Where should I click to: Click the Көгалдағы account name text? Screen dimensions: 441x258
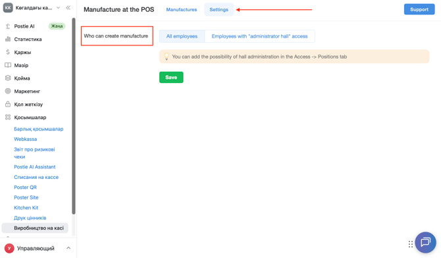(34, 8)
